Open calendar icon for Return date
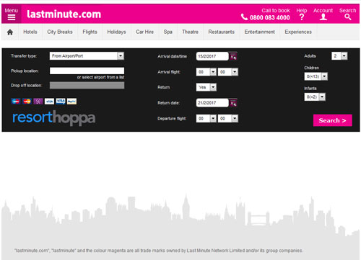Viewport: 361px width, 260px height. point(233,103)
